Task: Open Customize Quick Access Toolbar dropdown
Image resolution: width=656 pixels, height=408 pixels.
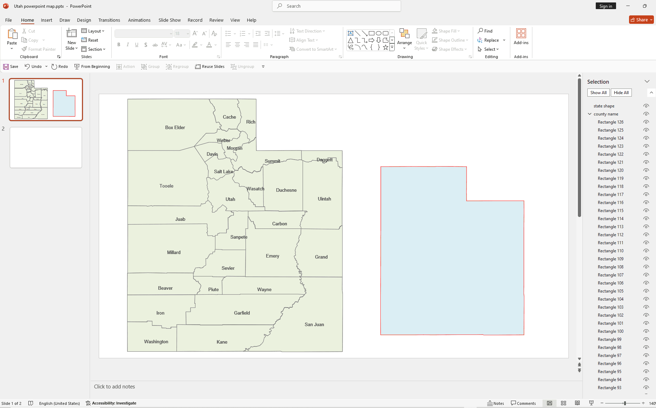Action: coord(263,66)
